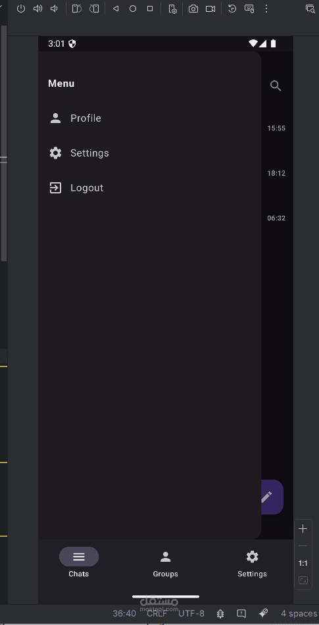The image size is (319, 625).
Task: Click the volume down icon
Action: [x=54, y=9]
